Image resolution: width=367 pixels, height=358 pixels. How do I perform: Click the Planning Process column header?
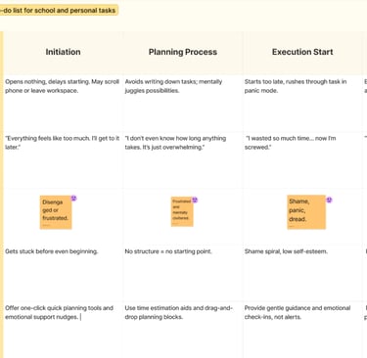pos(183,52)
